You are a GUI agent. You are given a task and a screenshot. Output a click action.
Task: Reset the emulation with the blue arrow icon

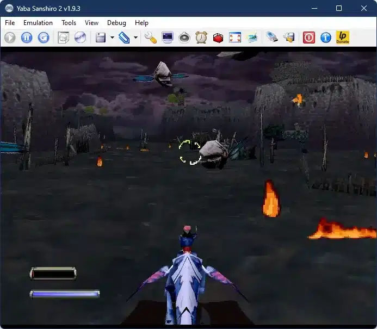click(x=44, y=38)
